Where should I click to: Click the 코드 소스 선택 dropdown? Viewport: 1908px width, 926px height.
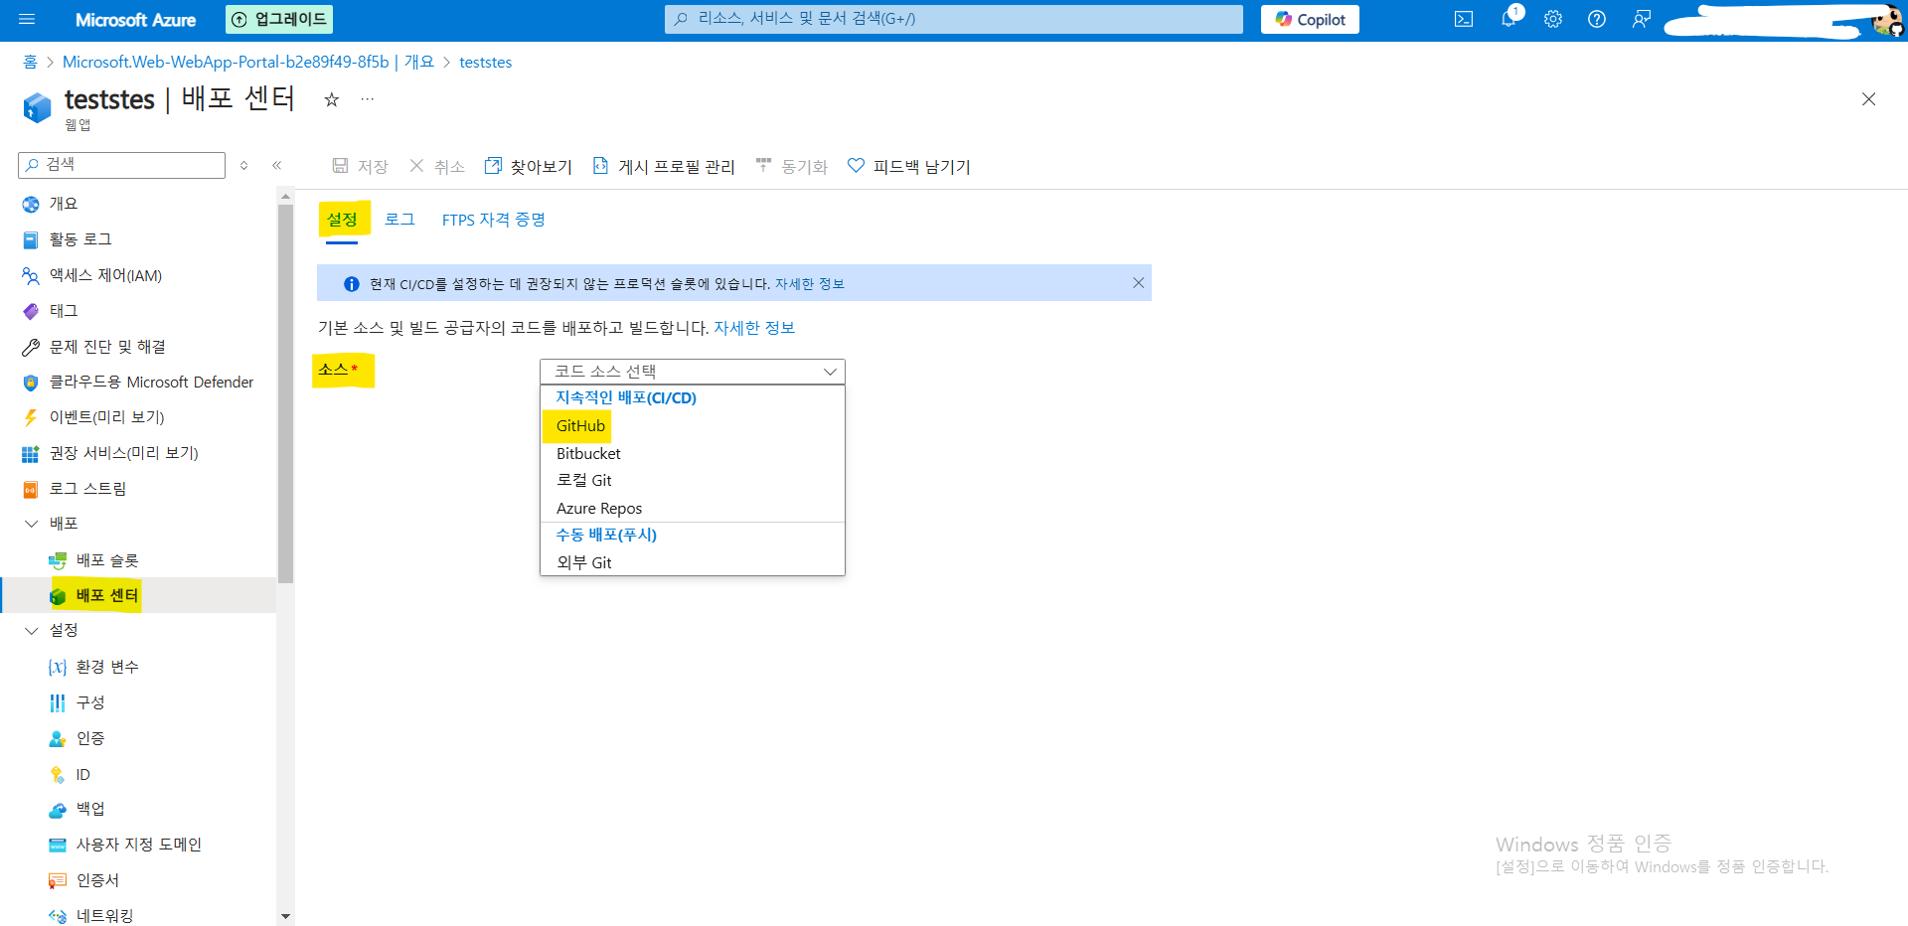coord(693,372)
